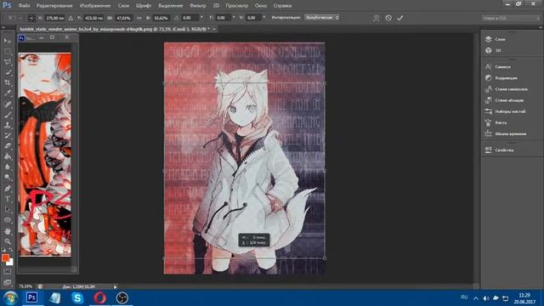The image size is (544, 306).
Task: Select the Zoom tool
Action: [8, 241]
